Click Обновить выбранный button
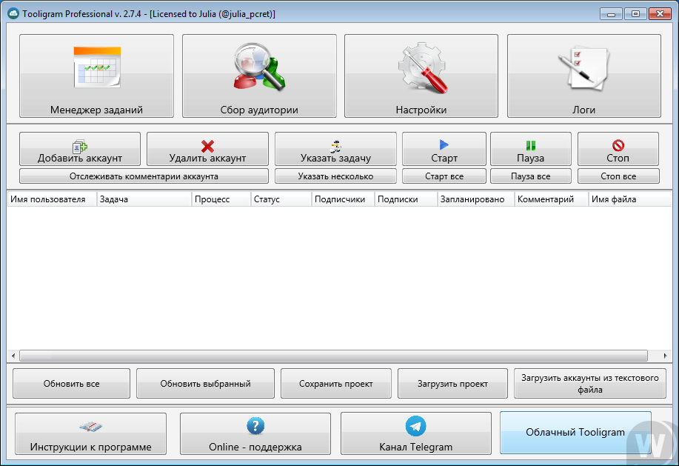 click(205, 383)
